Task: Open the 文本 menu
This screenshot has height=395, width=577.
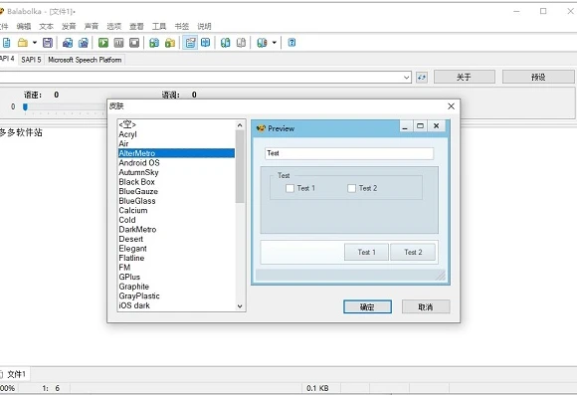Action: [47, 26]
